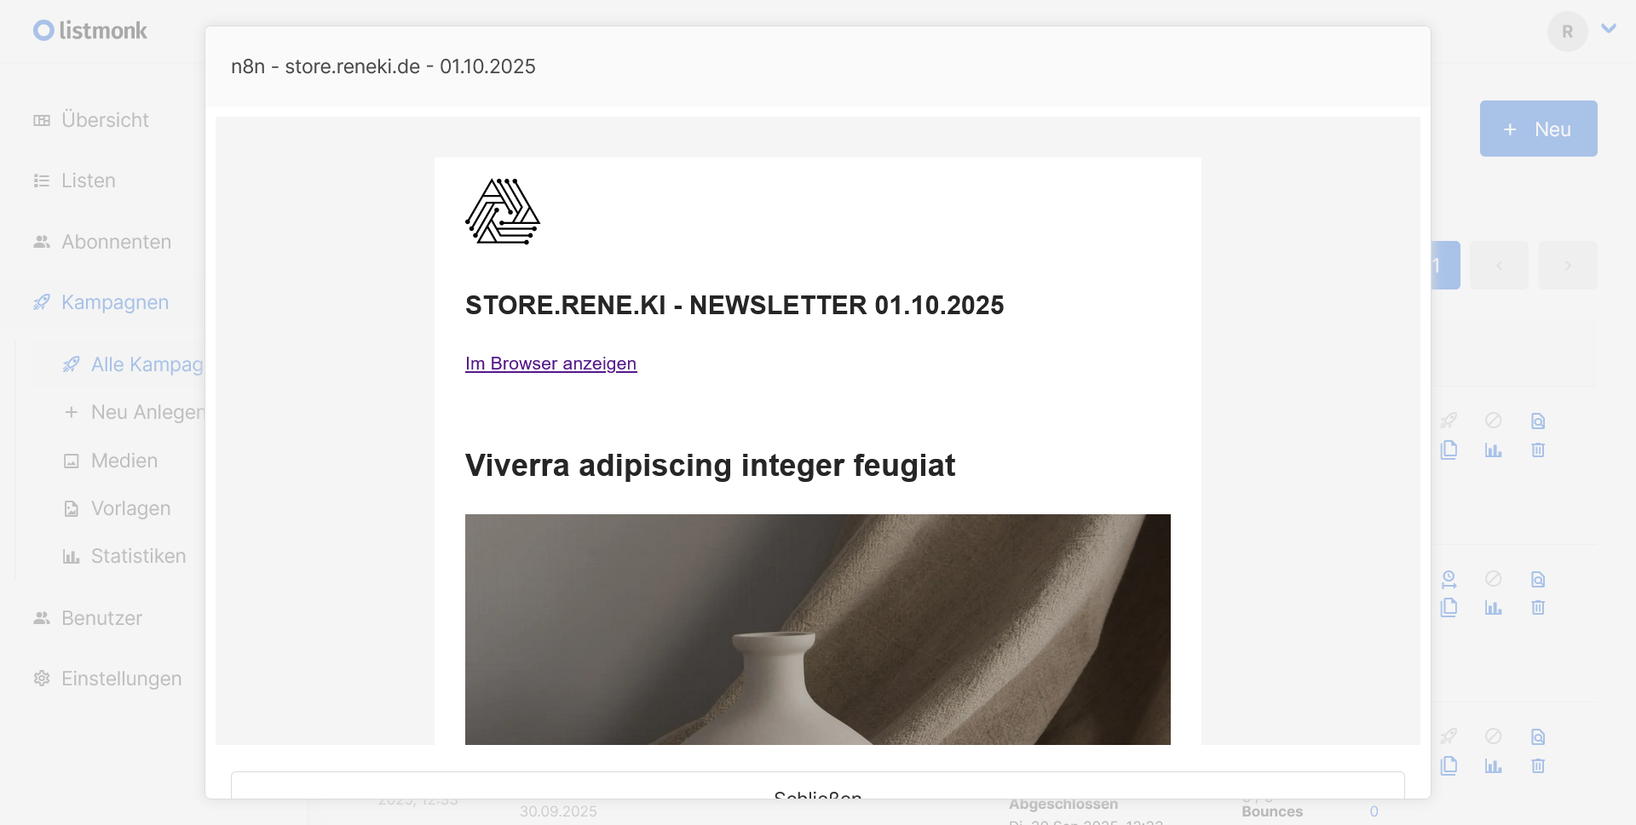Open the Im Browser anzeigen link
Image resolution: width=1636 pixels, height=825 pixels.
550,364
